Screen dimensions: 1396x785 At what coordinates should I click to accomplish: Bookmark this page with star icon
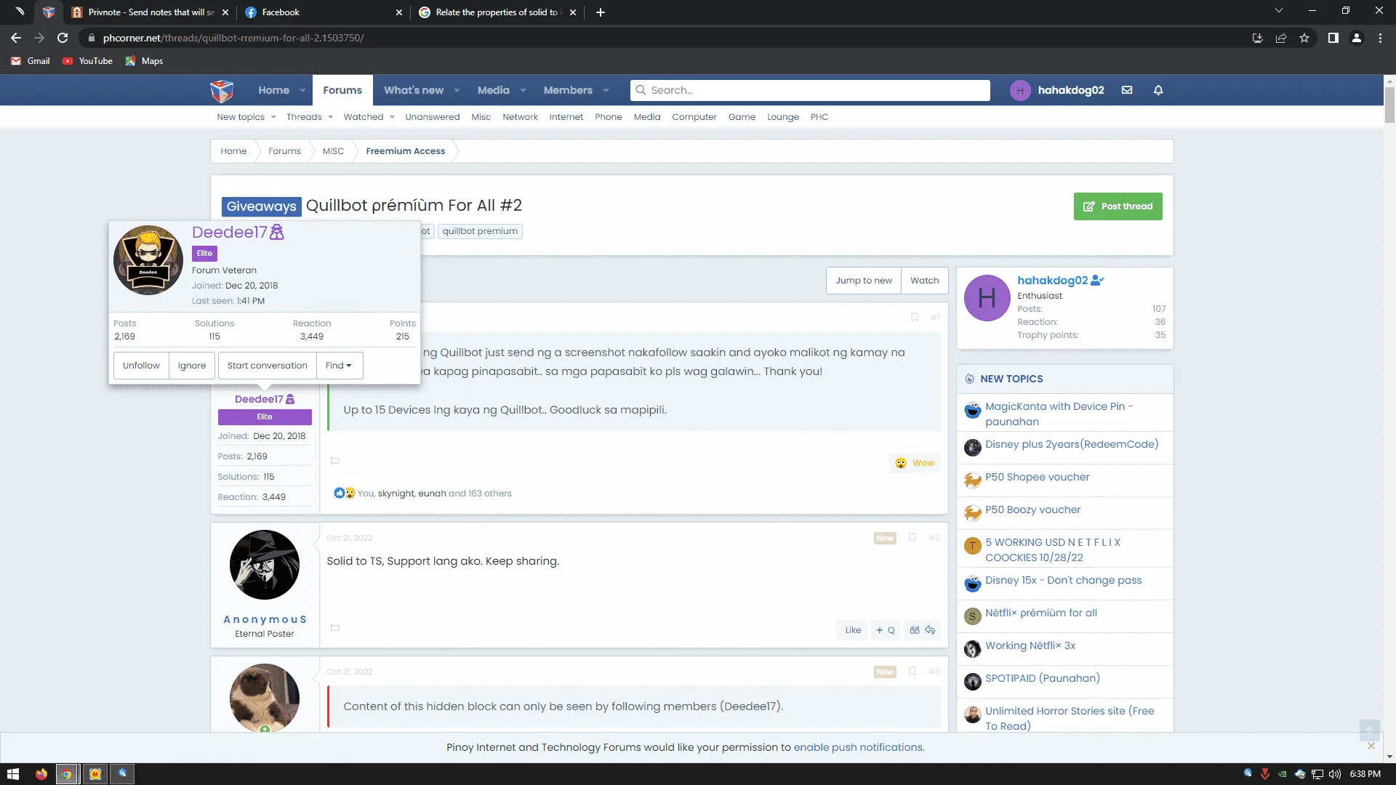tap(1304, 38)
